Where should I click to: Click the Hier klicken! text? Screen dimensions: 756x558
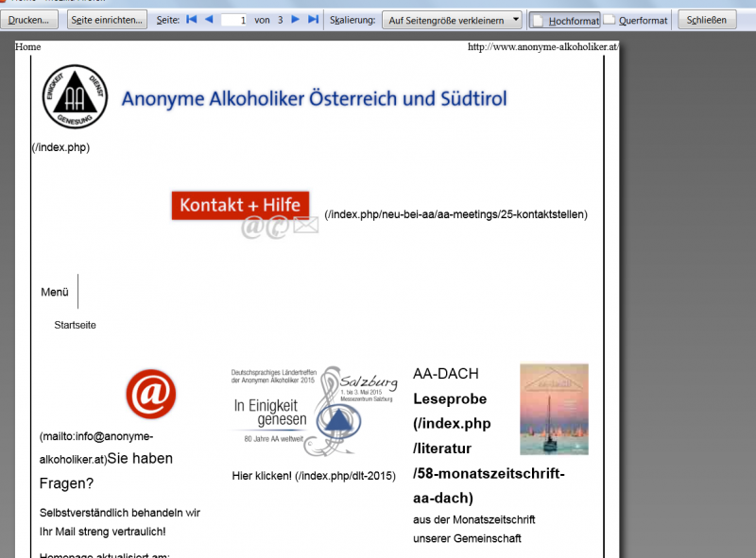pos(262,476)
